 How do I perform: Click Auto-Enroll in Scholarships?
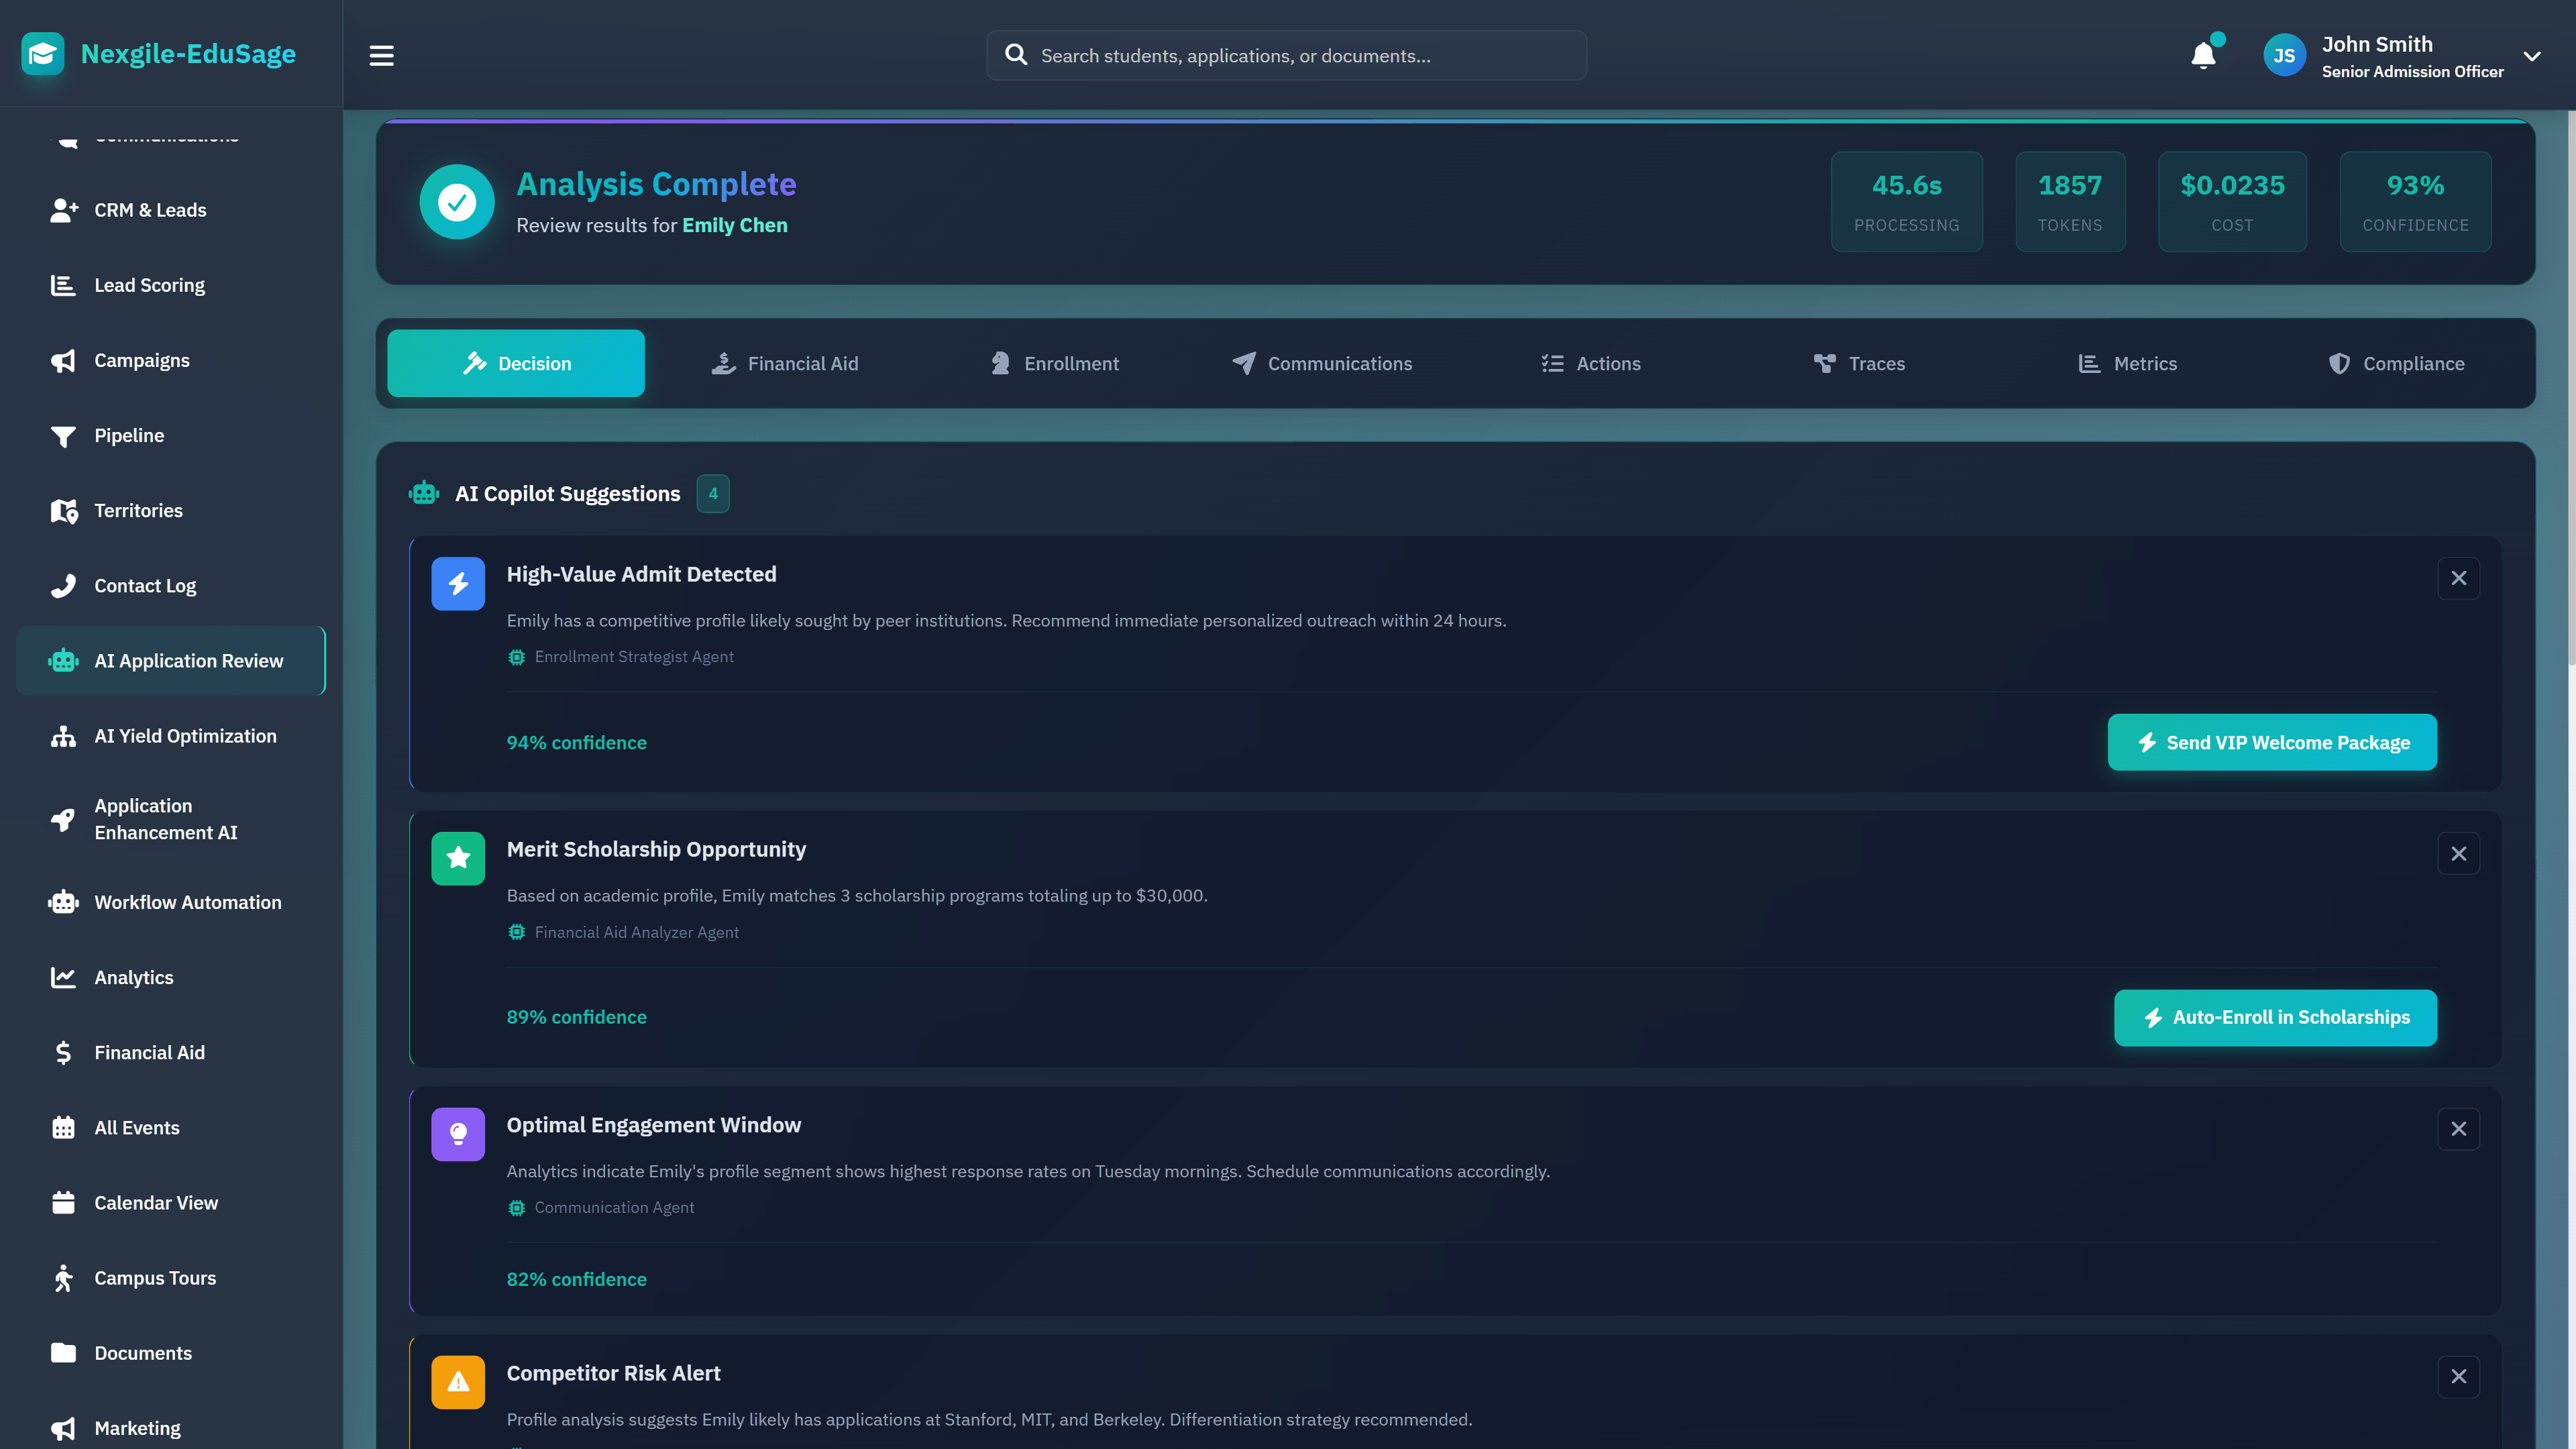pyautogui.click(x=2275, y=1017)
